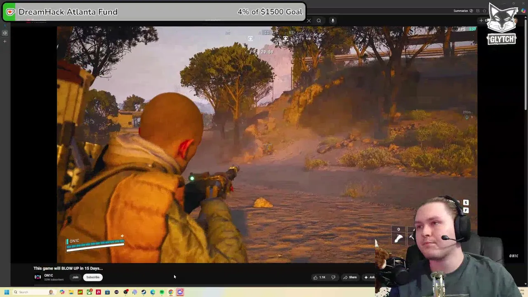The height and width of the screenshot is (297, 528).
Task: Click the Summarize button in browser toolbar
Action: point(463,11)
